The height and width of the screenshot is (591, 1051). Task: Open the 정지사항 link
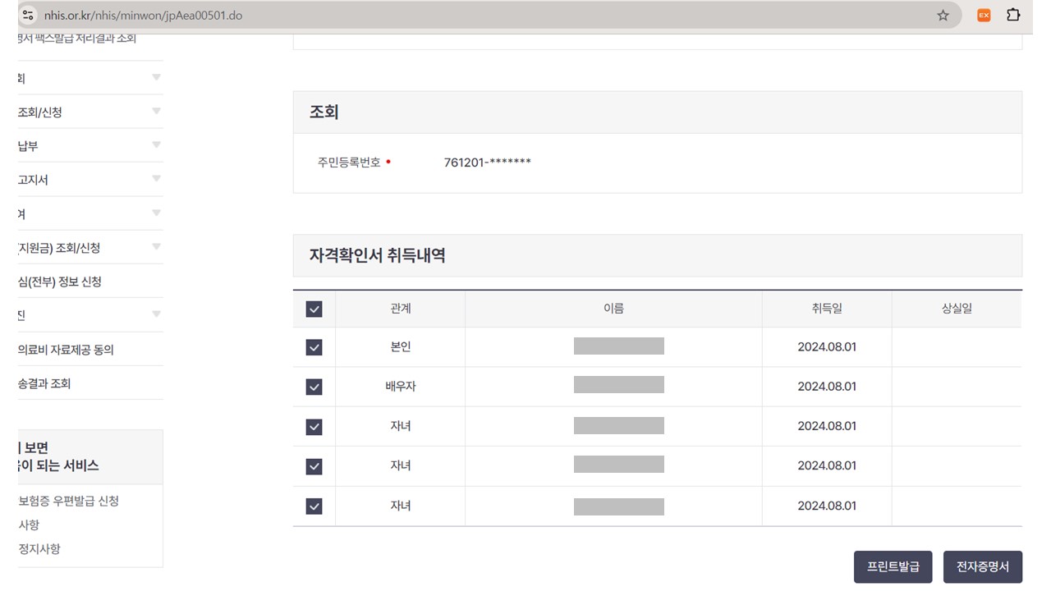tap(39, 548)
